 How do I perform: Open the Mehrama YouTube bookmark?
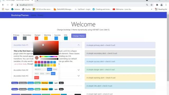coord(122,9)
